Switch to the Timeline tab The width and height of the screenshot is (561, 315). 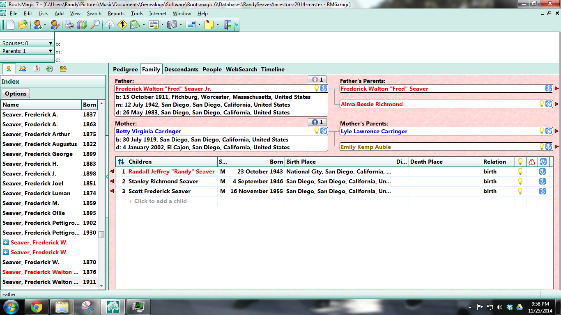[273, 69]
